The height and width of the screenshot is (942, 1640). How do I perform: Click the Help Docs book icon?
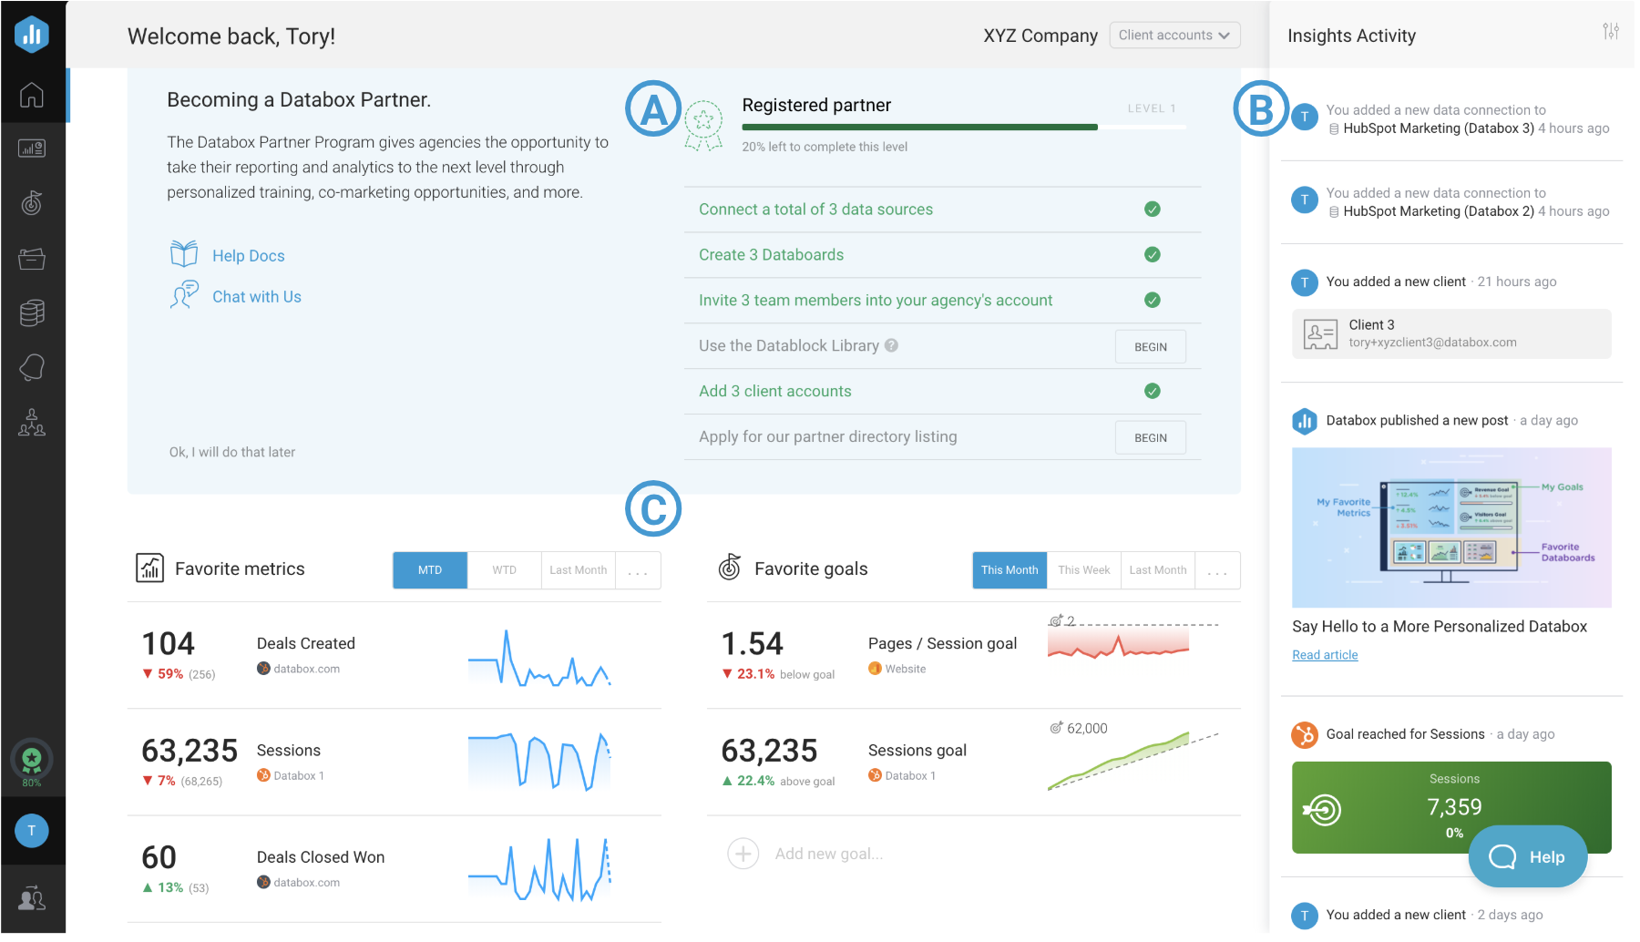tap(184, 254)
